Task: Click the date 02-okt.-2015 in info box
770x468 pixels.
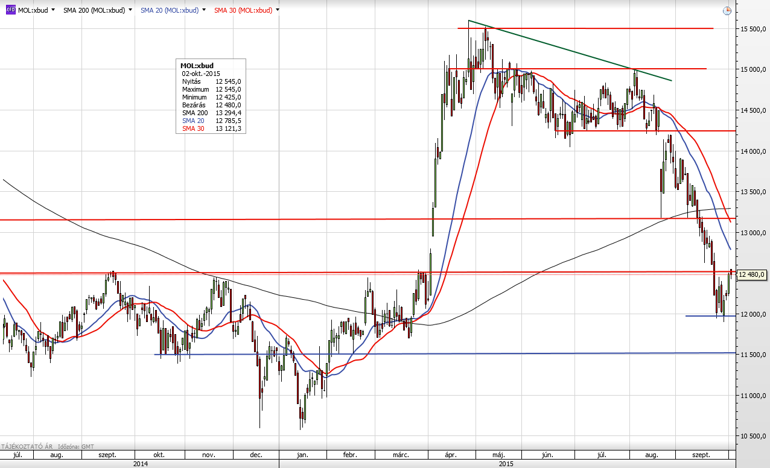Action: [201, 74]
